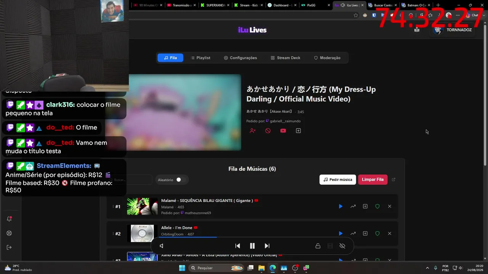The width and height of the screenshot is (488, 274).
Task: Click the logout icon in sidebar
Action: tap(10, 247)
